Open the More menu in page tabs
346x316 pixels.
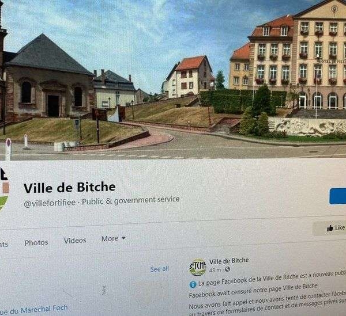(114, 238)
